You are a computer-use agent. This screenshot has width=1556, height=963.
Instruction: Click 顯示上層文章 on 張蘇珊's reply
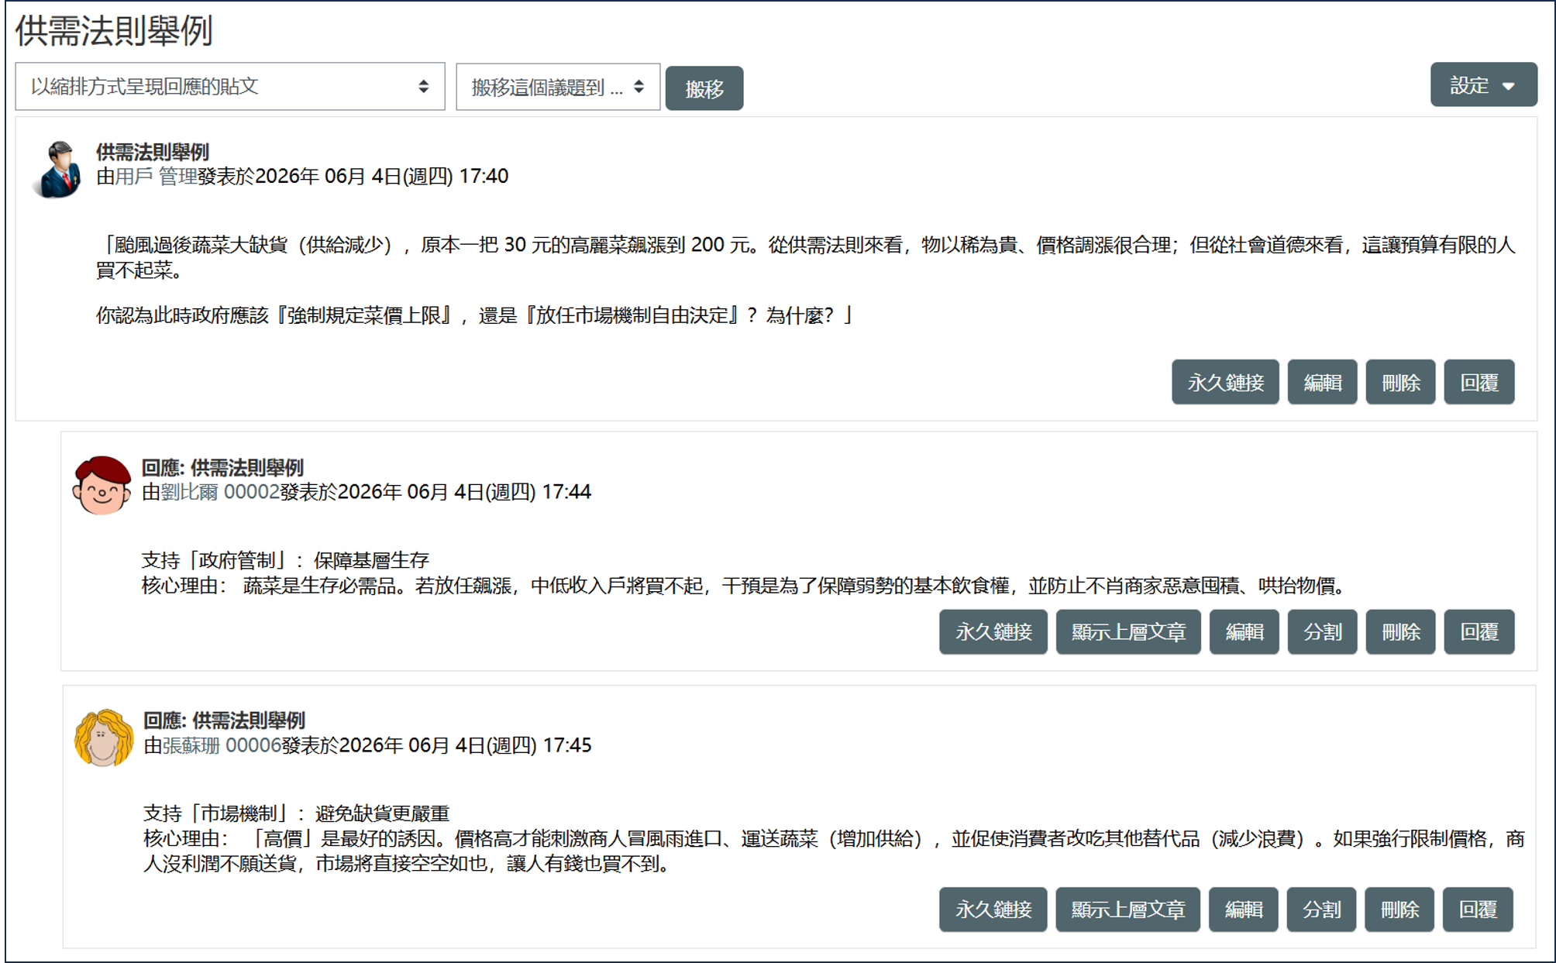pyautogui.click(x=1127, y=910)
